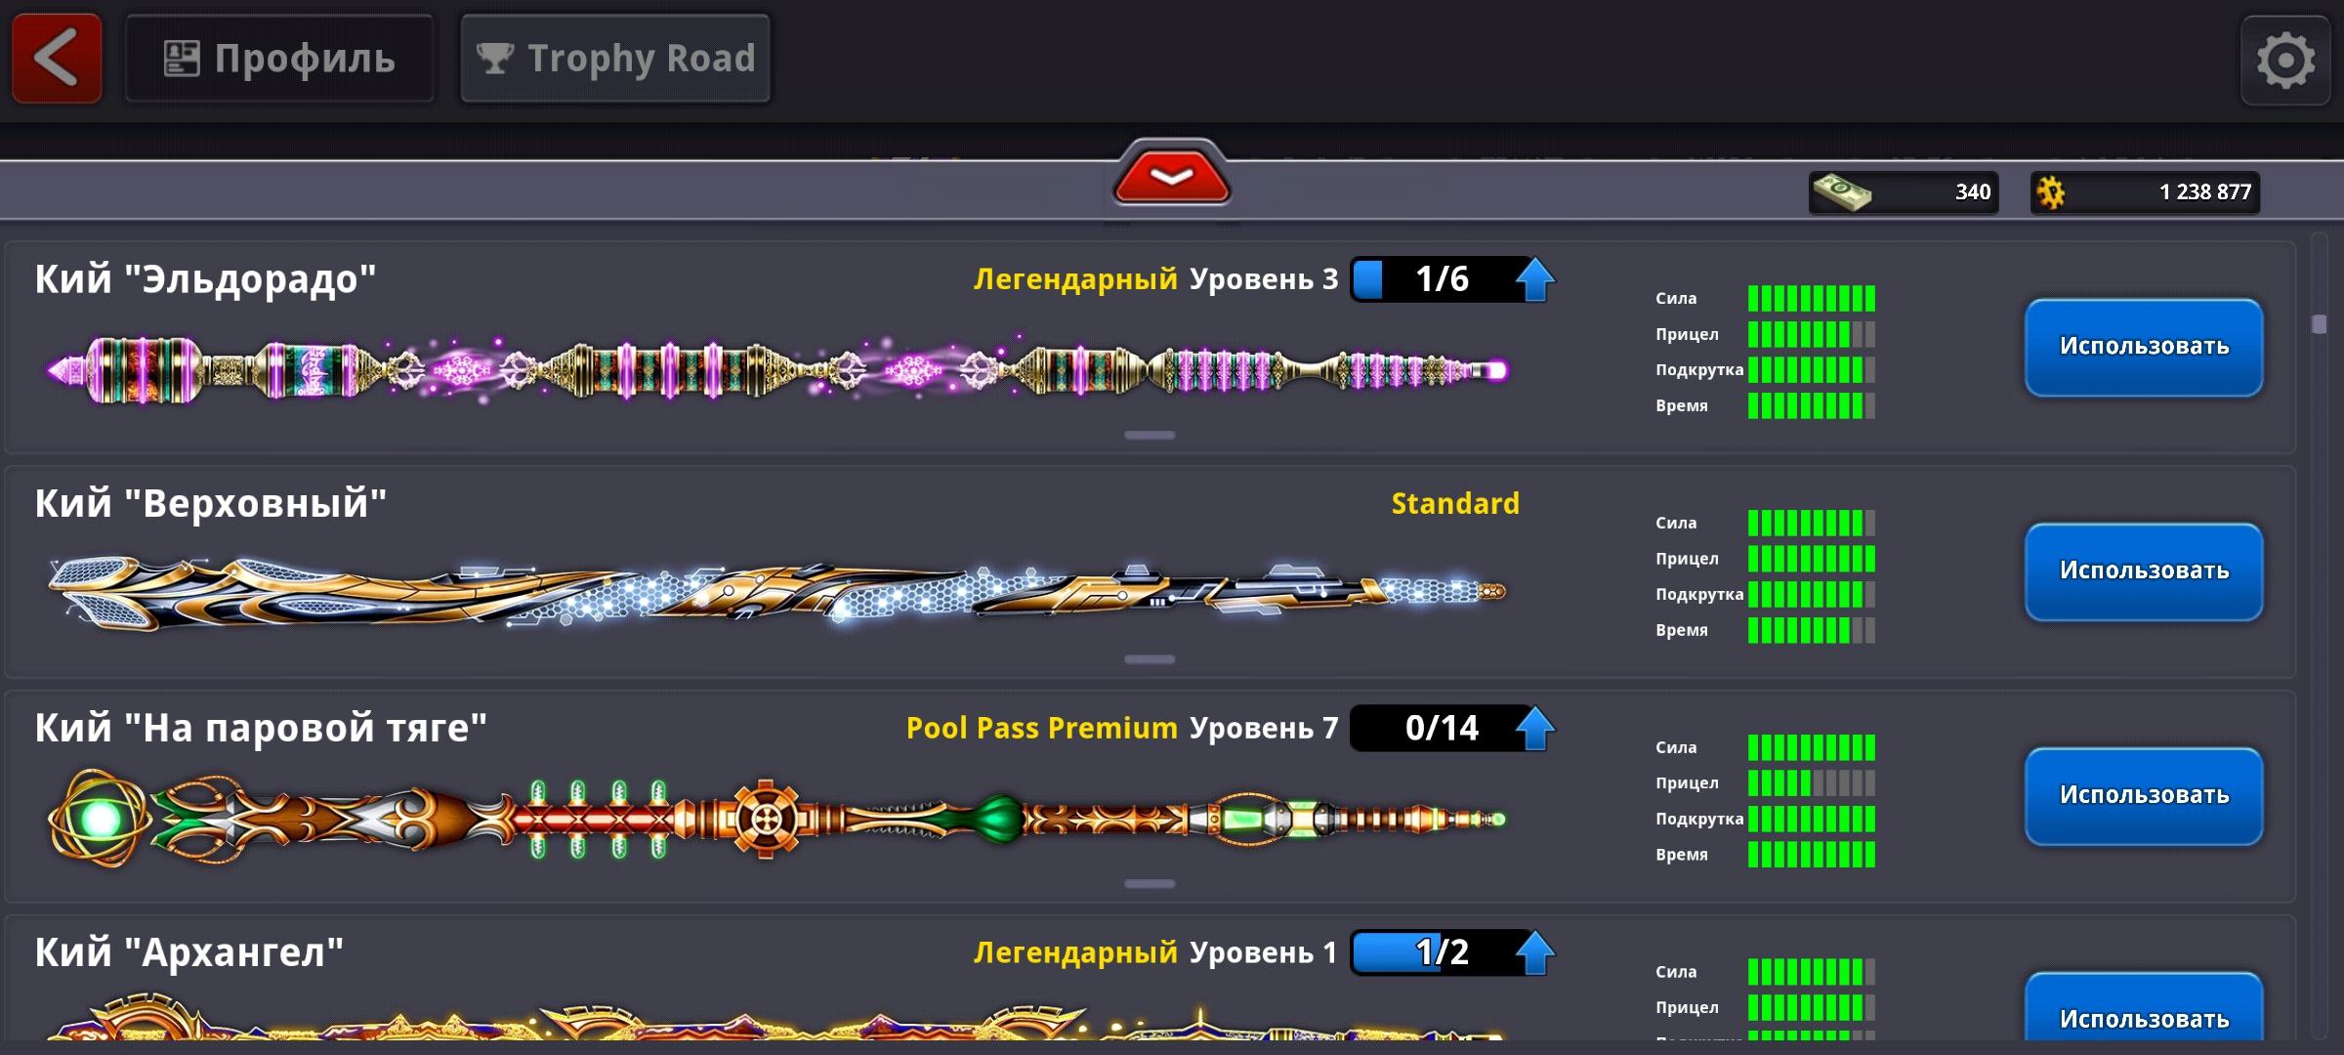Click the Кий "Верховный" title
This screenshot has width=2344, height=1055.
click(211, 504)
